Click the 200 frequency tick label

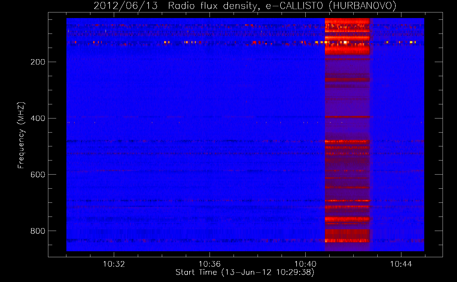pos(38,62)
